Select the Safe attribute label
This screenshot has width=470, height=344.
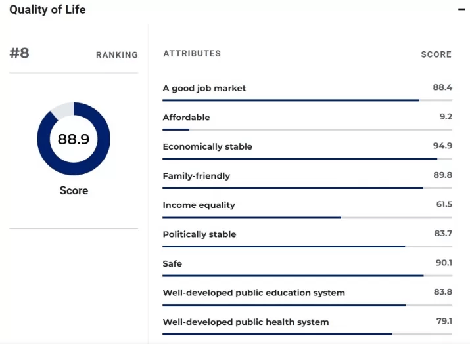(173, 263)
